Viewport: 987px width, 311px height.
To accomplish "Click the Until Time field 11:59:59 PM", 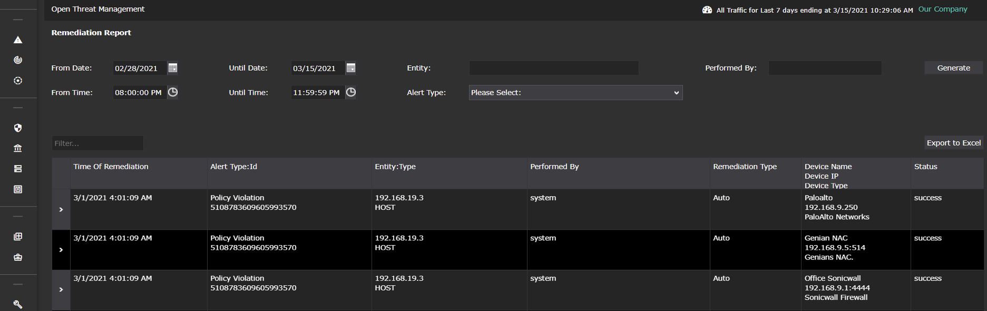I will (x=318, y=92).
